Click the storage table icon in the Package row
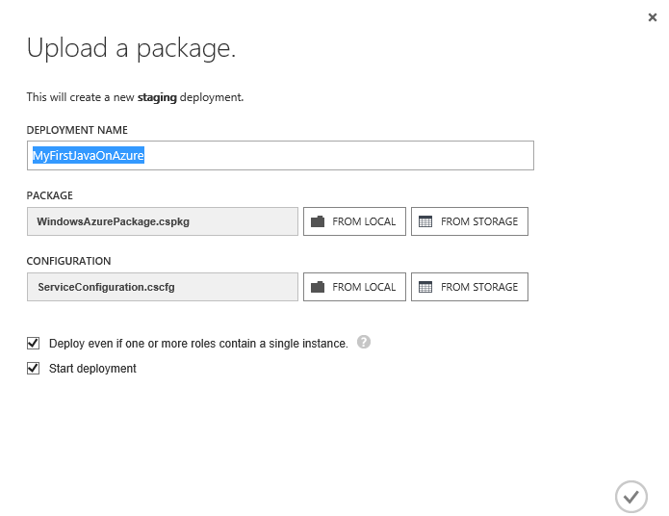This screenshot has width=669, height=516. click(x=425, y=221)
